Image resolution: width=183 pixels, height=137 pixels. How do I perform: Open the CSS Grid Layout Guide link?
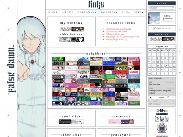[x=117, y=31]
